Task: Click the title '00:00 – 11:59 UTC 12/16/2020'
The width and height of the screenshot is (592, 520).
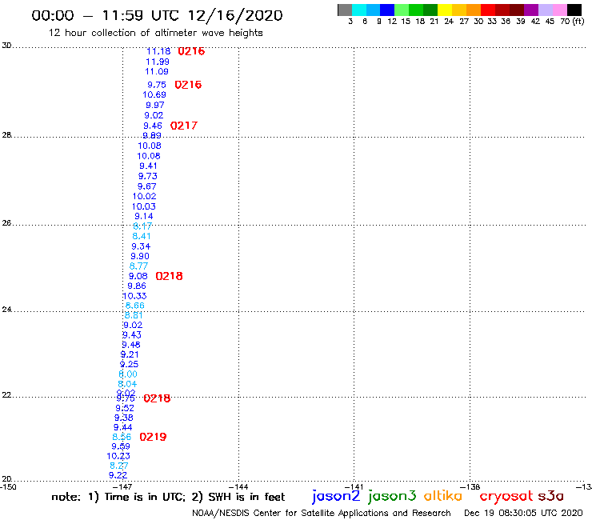Action: coord(157,15)
